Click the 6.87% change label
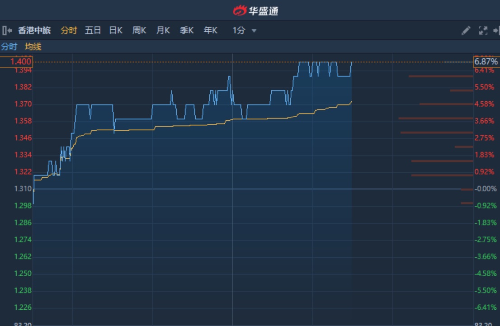500x326 pixels. 486,61
